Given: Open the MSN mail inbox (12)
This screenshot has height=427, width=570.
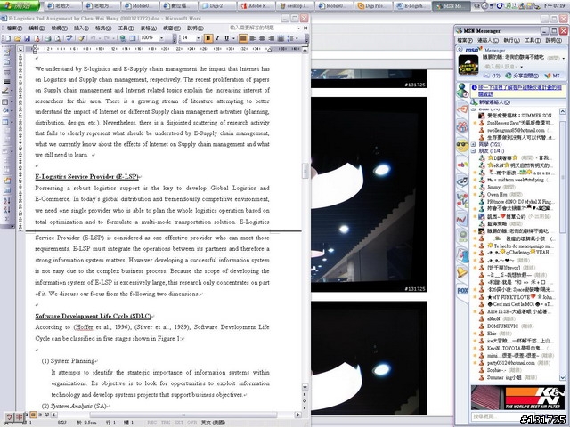Looking at the screenshot, I should tap(492, 76).
